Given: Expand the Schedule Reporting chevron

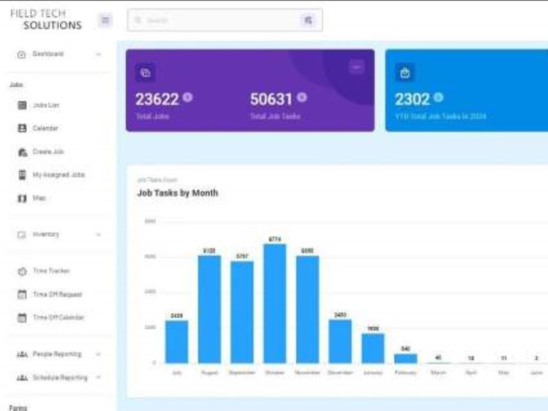Looking at the screenshot, I should pyautogui.click(x=99, y=377).
